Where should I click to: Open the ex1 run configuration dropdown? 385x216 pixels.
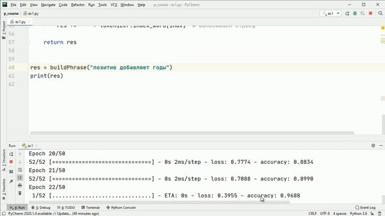click(x=331, y=13)
